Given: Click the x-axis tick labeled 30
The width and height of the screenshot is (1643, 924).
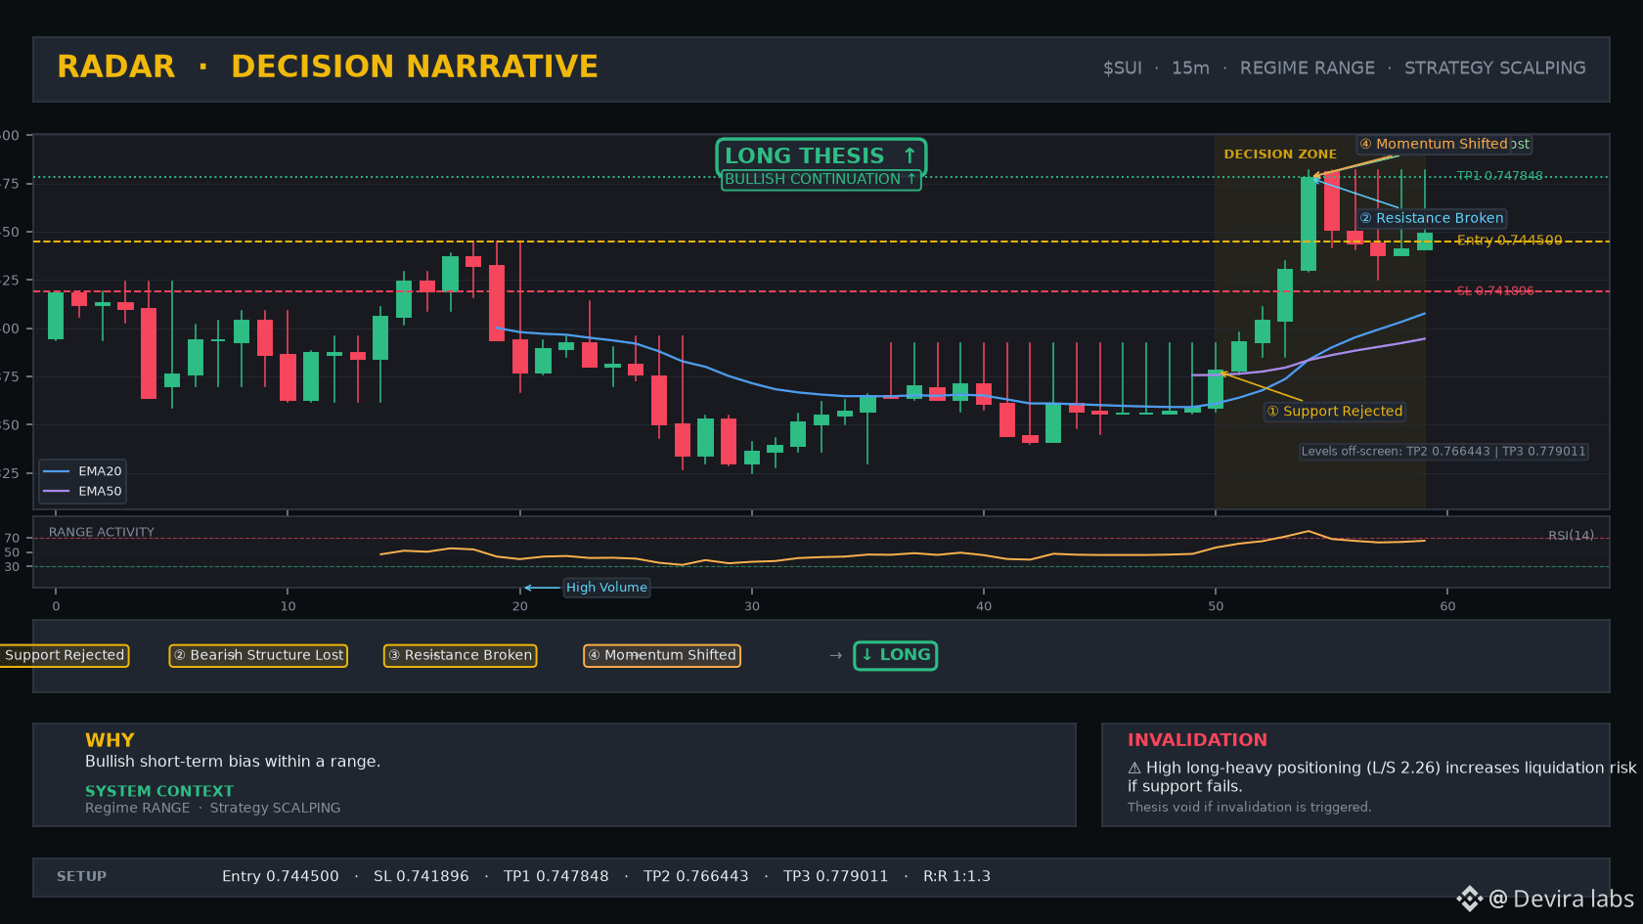Looking at the screenshot, I should point(752,606).
